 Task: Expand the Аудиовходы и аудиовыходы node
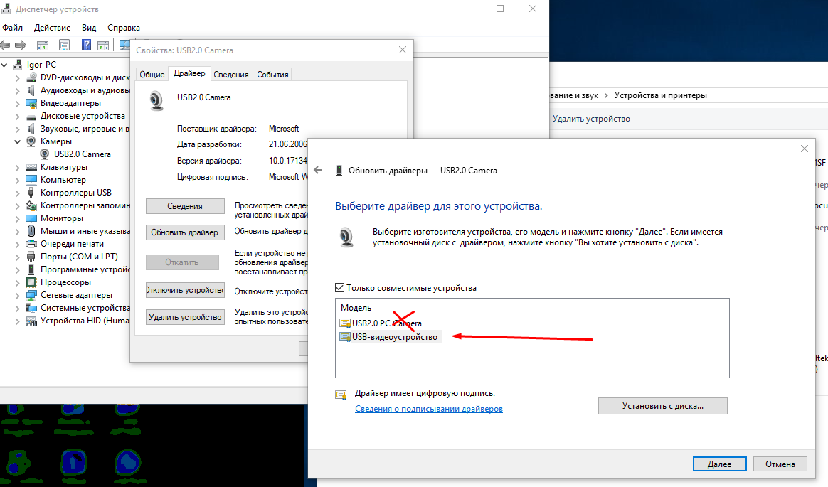click(x=17, y=91)
